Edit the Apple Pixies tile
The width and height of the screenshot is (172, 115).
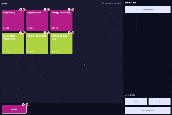pyautogui.click(x=45, y=9)
